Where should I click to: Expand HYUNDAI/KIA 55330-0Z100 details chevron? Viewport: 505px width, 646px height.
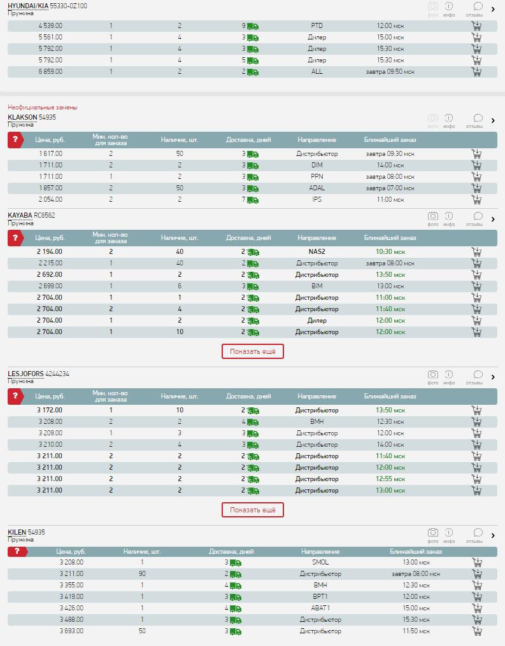click(493, 9)
